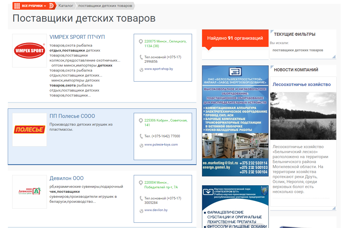Viewport: 356px width, 228px height.
Task: Visit www.devilon.by website
Action: 156,210
